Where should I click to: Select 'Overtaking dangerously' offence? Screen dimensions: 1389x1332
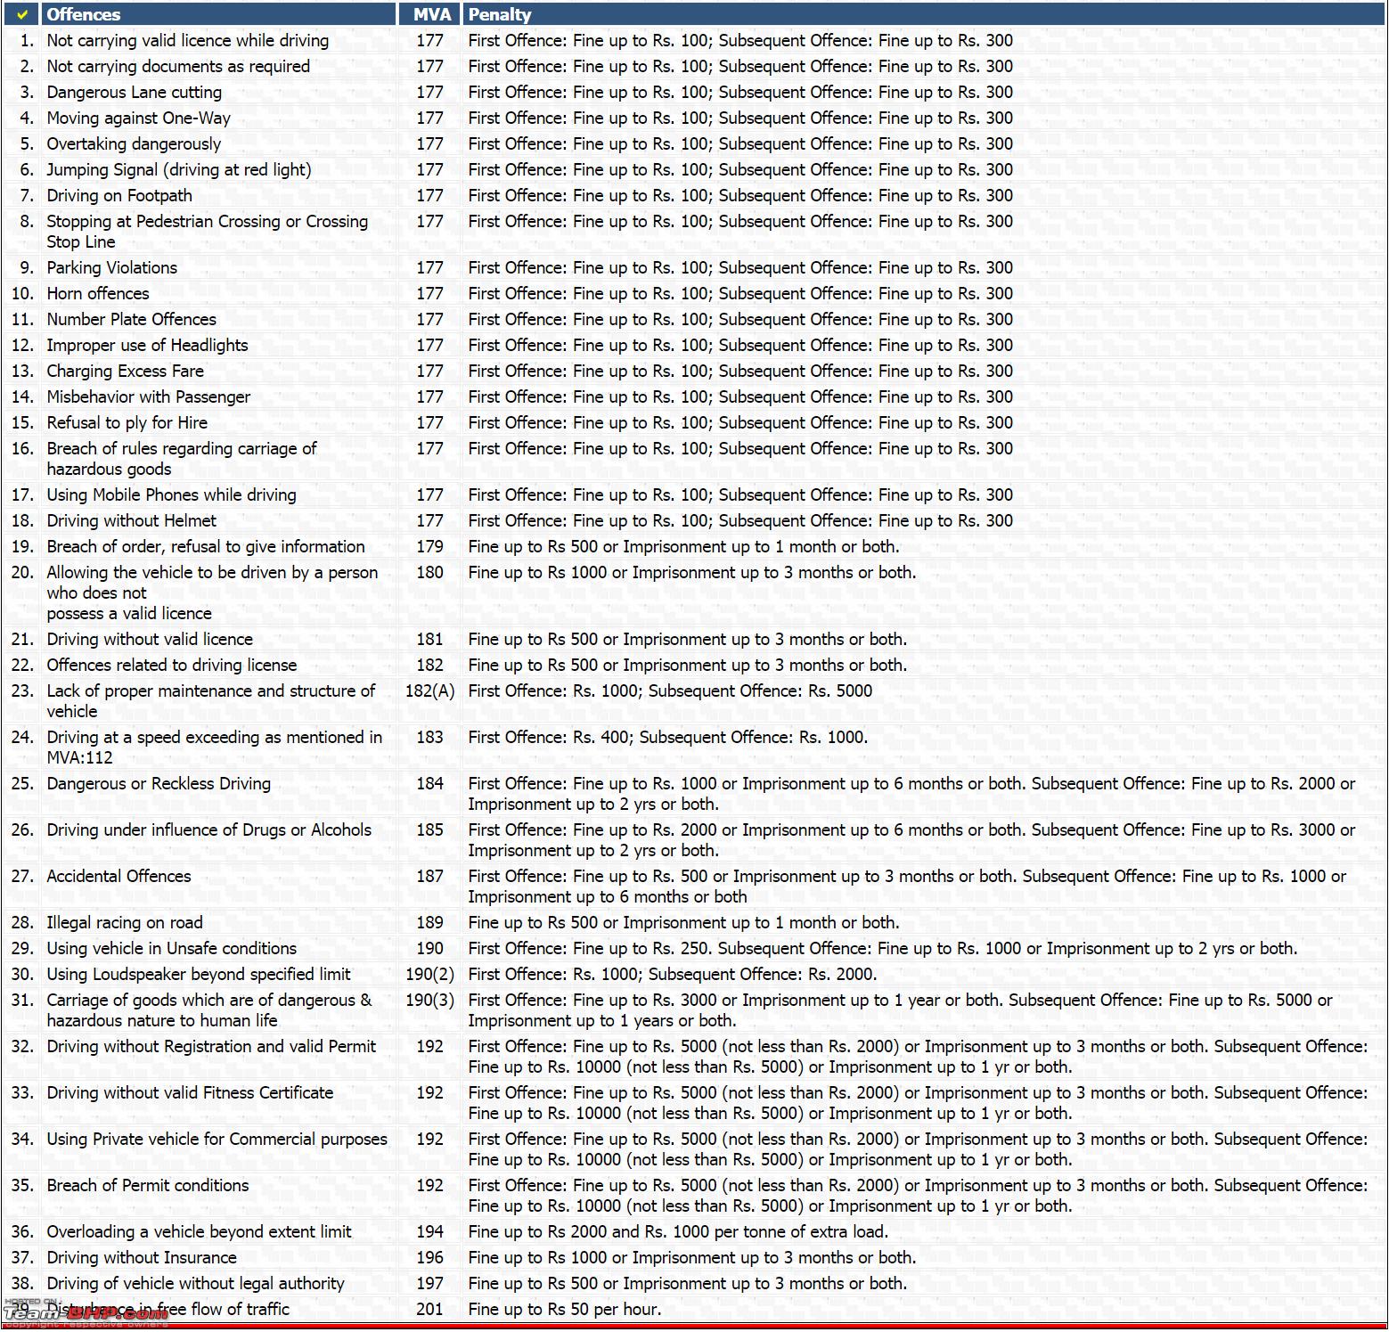[134, 143]
